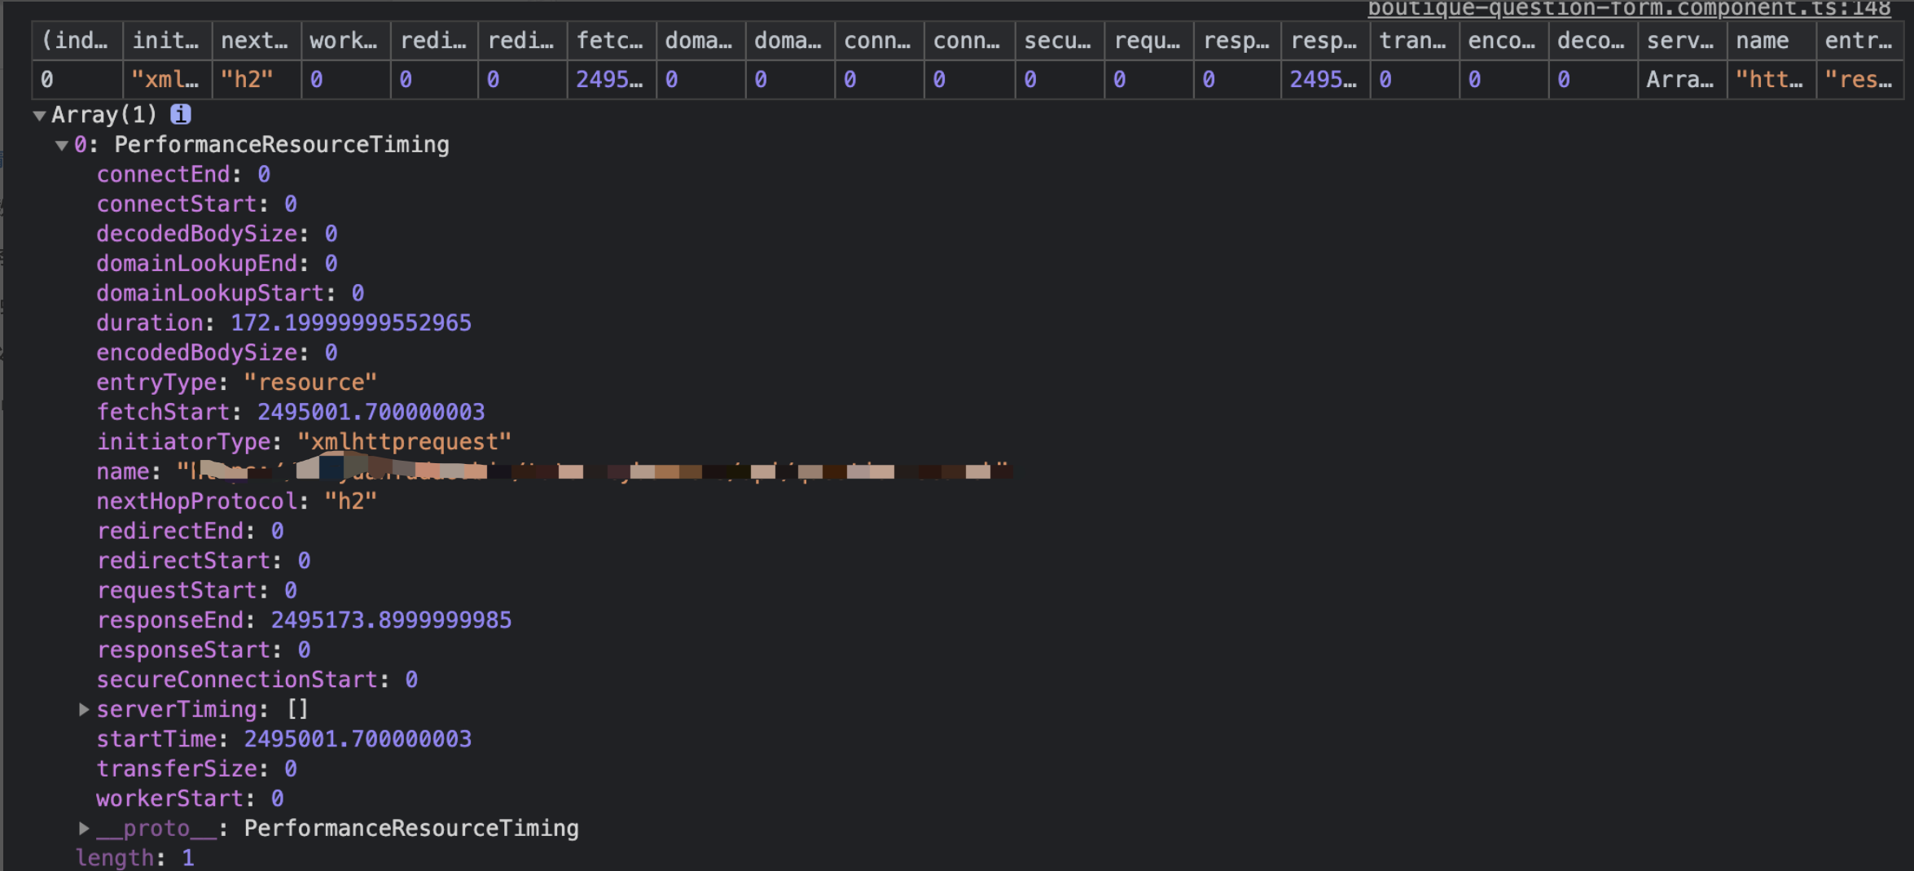Select the "h2" cell in the table row
The width and height of the screenshot is (1914, 871).
tap(257, 80)
